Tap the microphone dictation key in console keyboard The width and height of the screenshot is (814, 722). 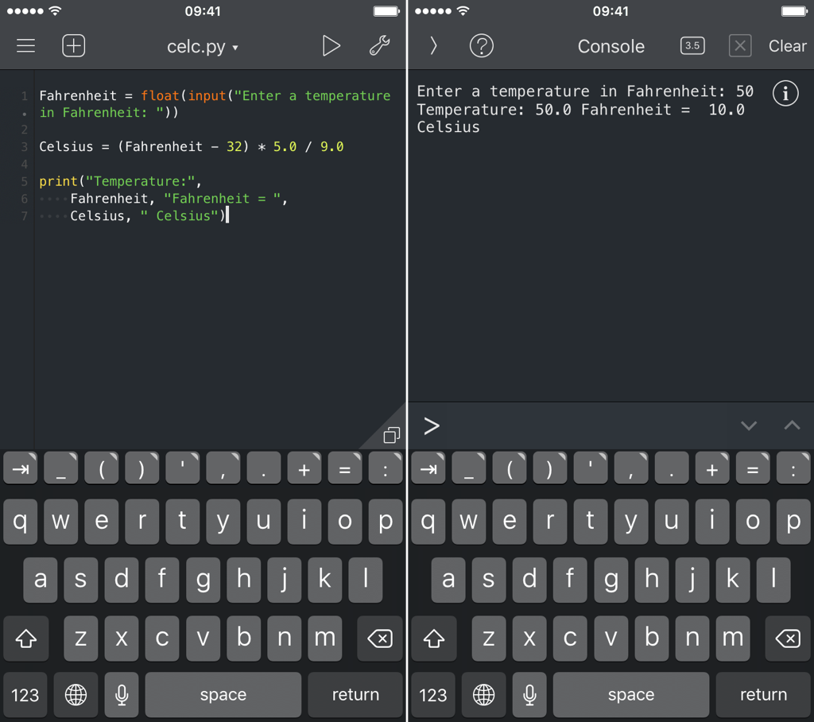tap(529, 694)
